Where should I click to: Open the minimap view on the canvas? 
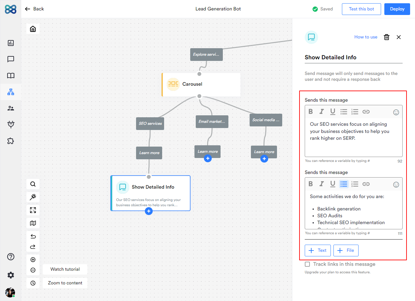(33, 223)
